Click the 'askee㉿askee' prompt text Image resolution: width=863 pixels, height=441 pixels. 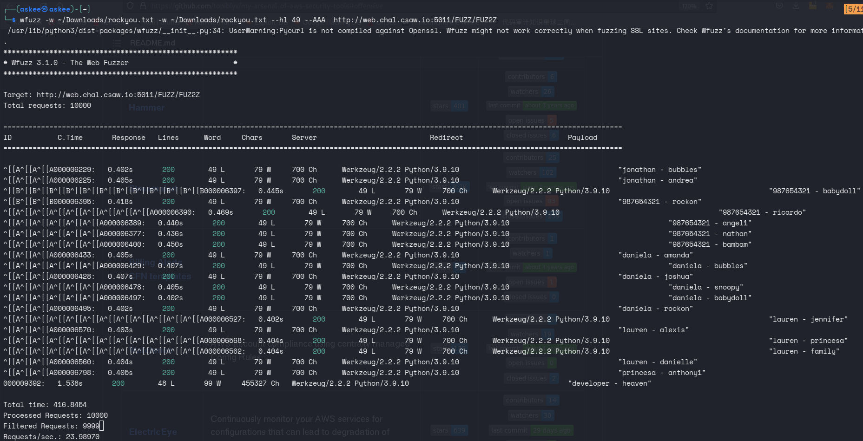[45, 9]
